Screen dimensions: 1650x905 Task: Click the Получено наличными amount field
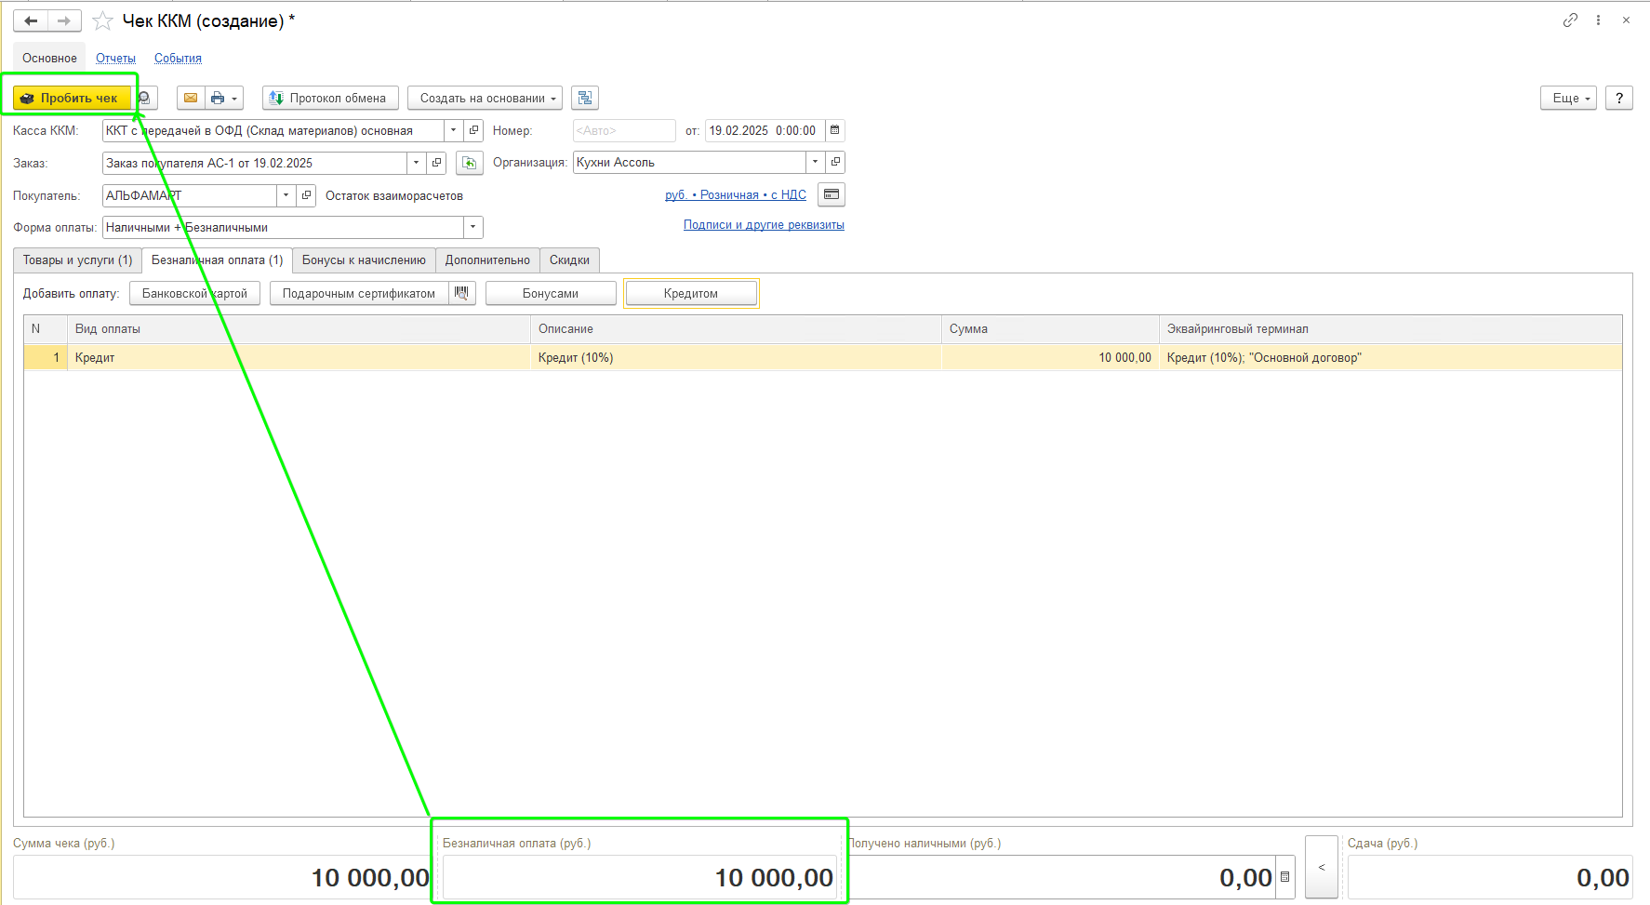pos(1061,877)
